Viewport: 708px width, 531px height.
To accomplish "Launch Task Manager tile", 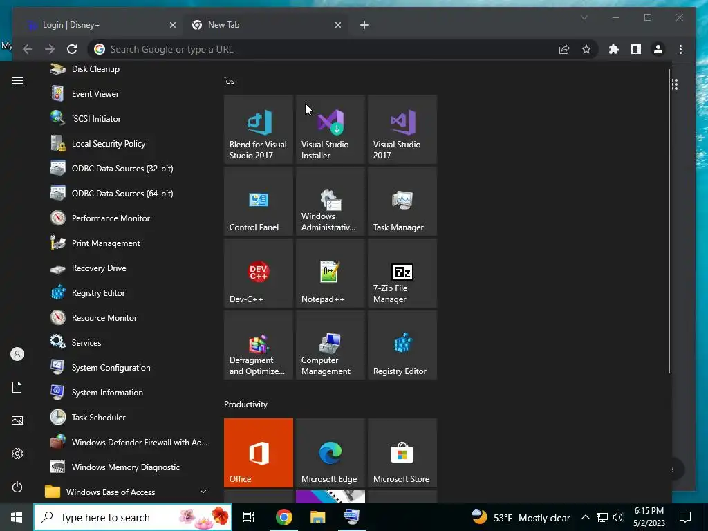I will 402,201.
